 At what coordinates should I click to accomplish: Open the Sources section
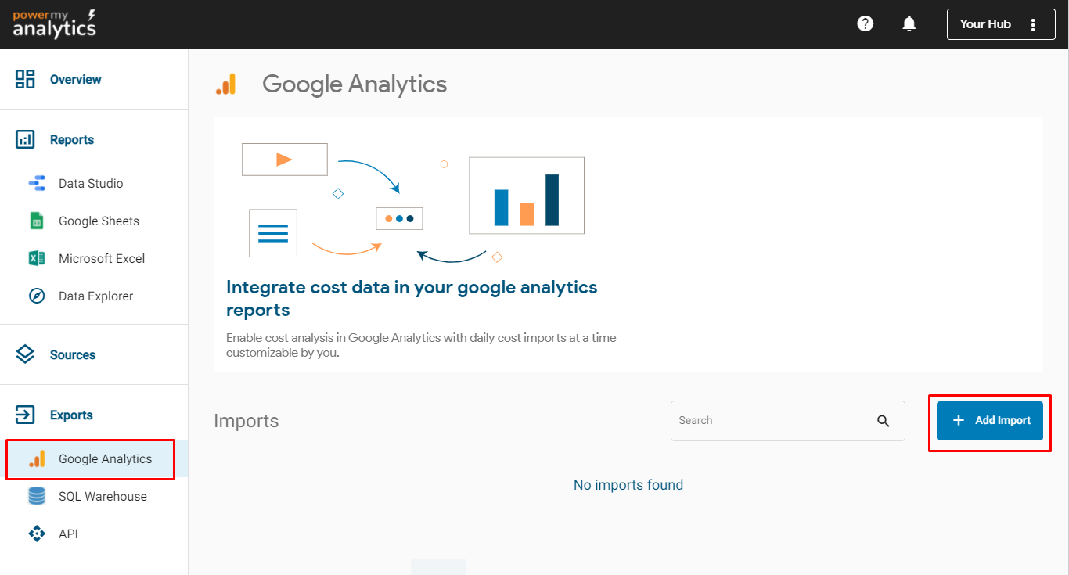tap(72, 355)
